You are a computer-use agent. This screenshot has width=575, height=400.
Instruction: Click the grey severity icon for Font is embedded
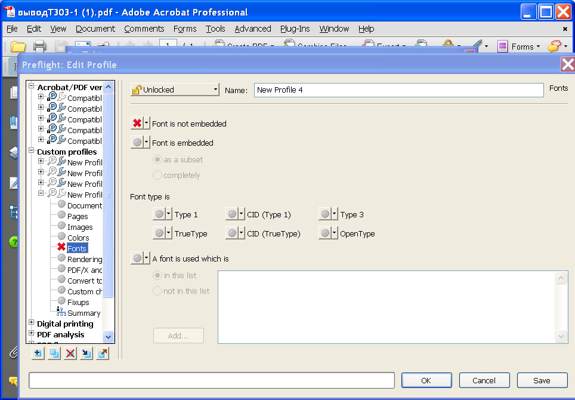click(137, 142)
